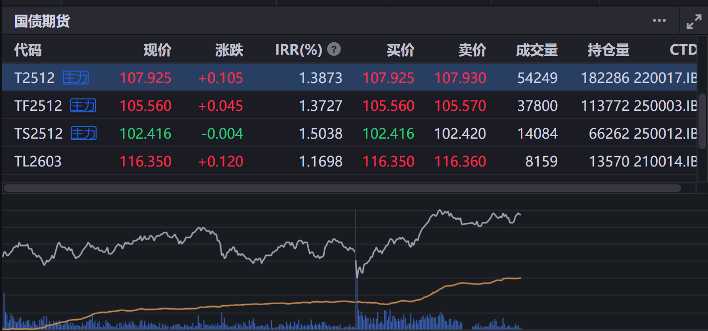Click T2512 ask price 107.930

[x=460, y=78]
